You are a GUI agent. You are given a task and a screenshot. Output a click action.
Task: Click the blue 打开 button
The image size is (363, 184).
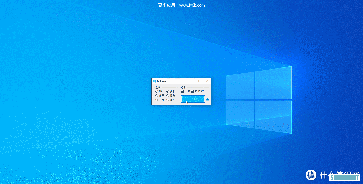pos(193,99)
